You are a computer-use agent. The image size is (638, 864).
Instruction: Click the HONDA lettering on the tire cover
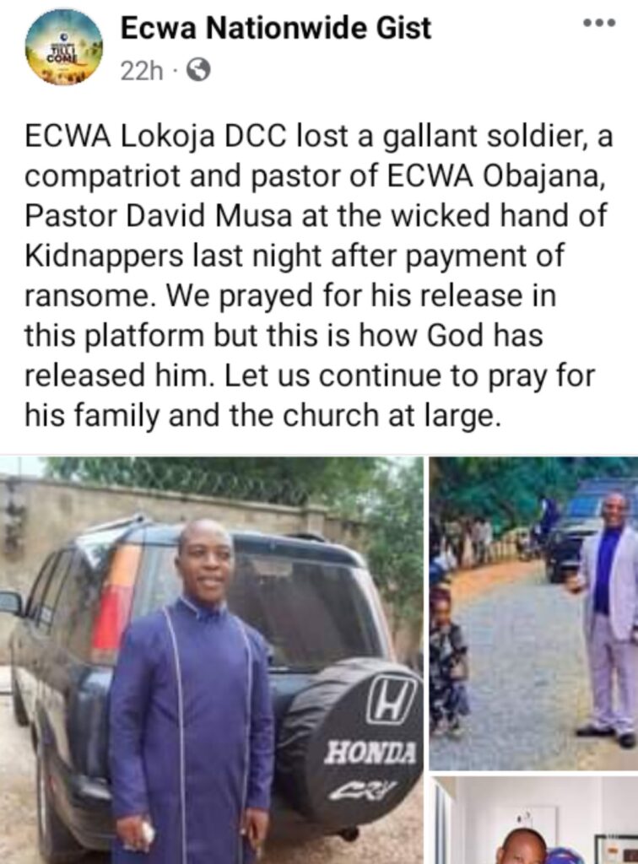tap(370, 752)
